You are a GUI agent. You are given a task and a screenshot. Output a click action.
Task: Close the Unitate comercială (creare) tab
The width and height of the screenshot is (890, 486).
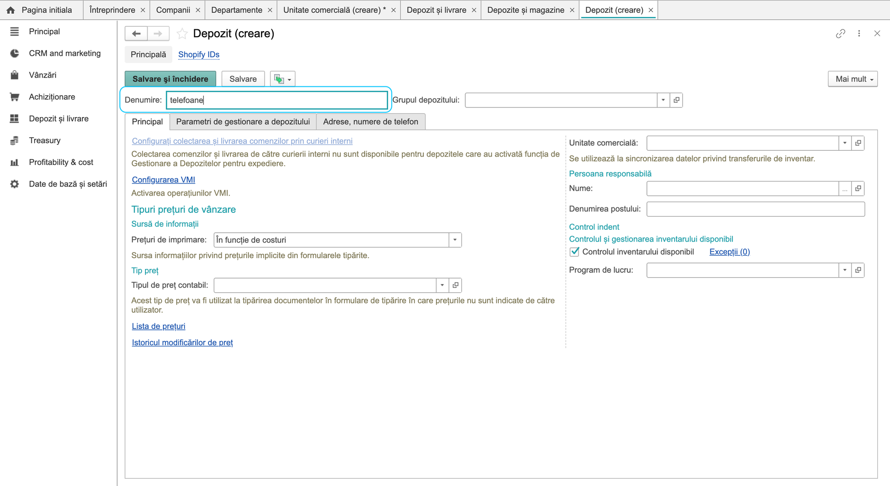click(393, 10)
